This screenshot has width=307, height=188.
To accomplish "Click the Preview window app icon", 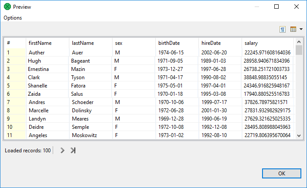I will (x=7, y=7).
